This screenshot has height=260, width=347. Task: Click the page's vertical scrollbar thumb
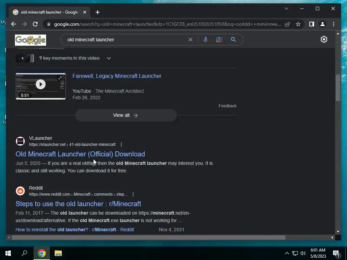[338, 88]
